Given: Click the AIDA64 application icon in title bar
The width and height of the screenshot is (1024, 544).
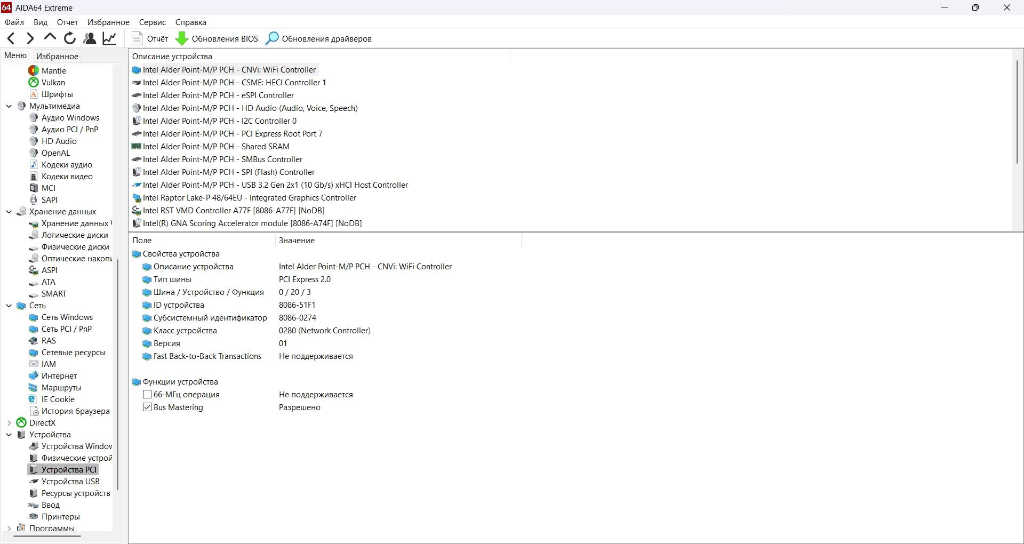Looking at the screenshot, I should pos(6,7).
